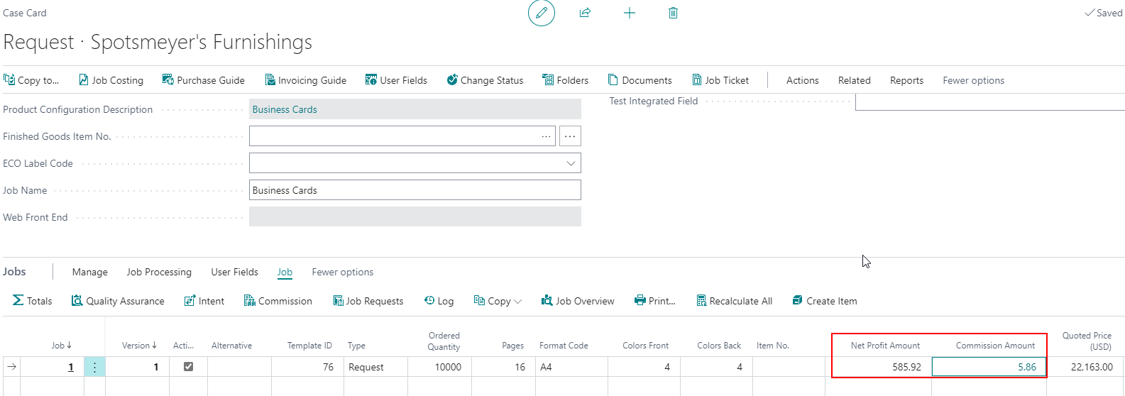
Task: Open User Fields in top action bar
Action: [396, 80]
